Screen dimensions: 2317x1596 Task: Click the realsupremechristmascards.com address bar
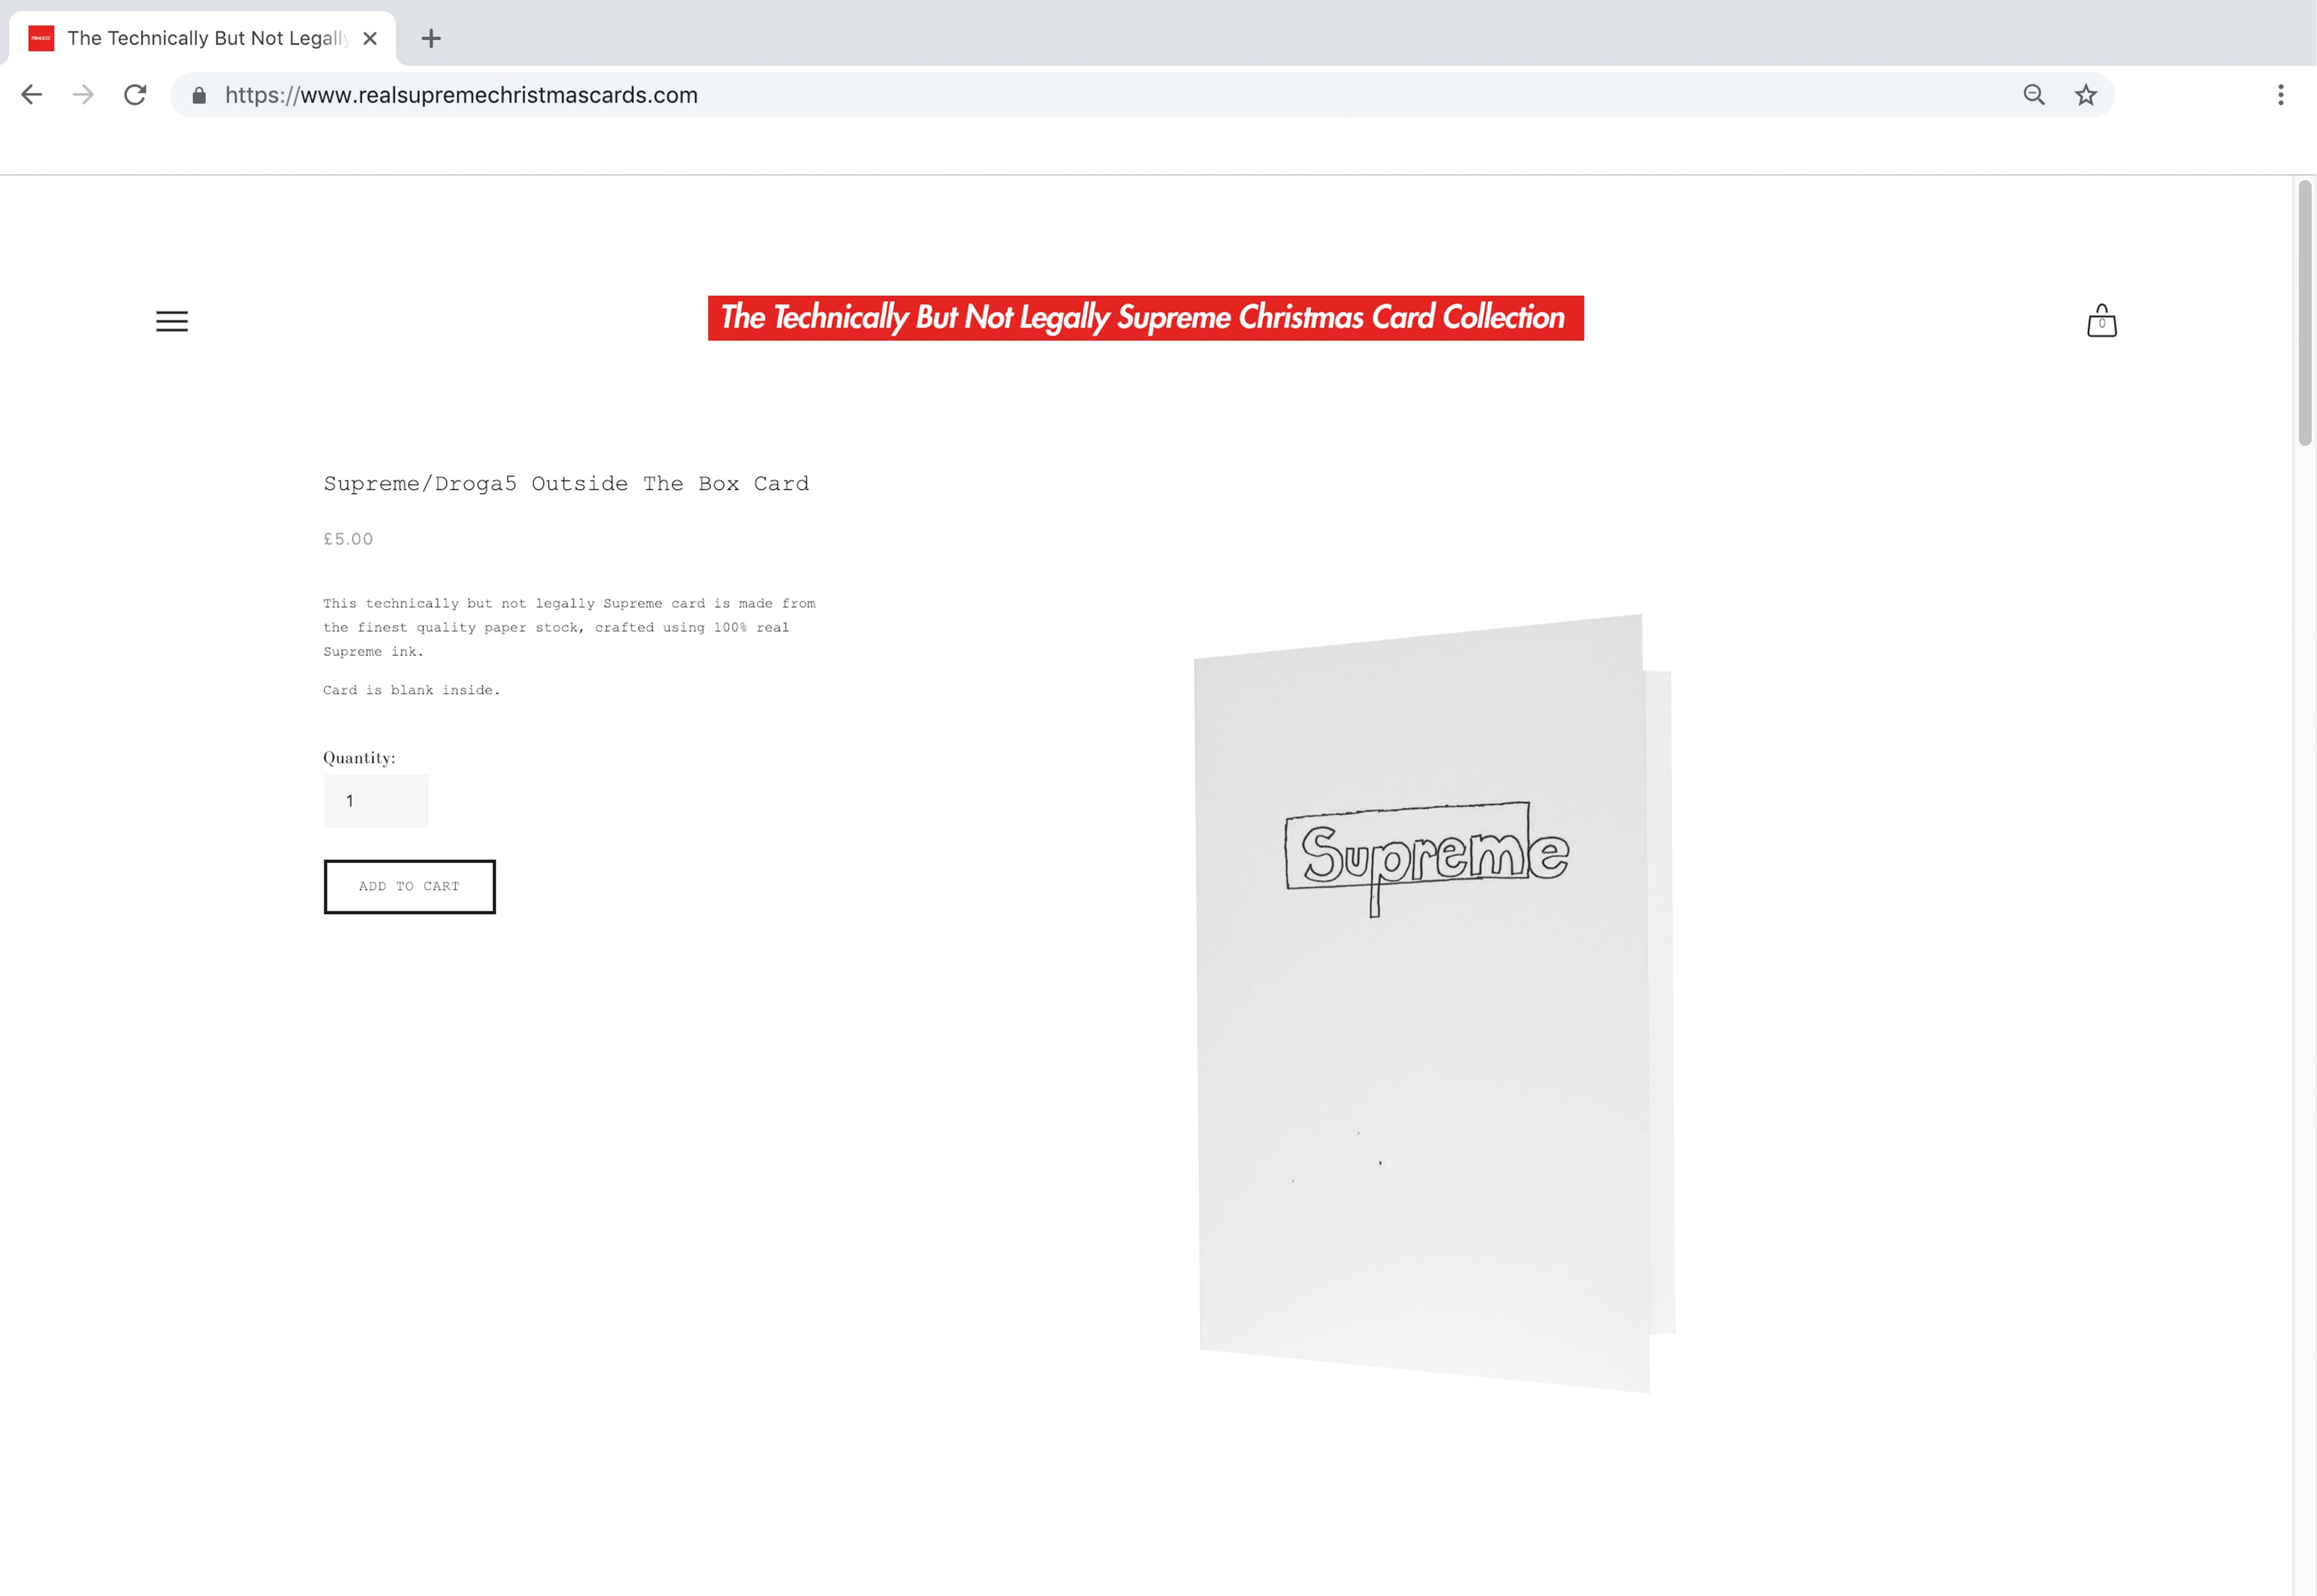coord(1100,95)
